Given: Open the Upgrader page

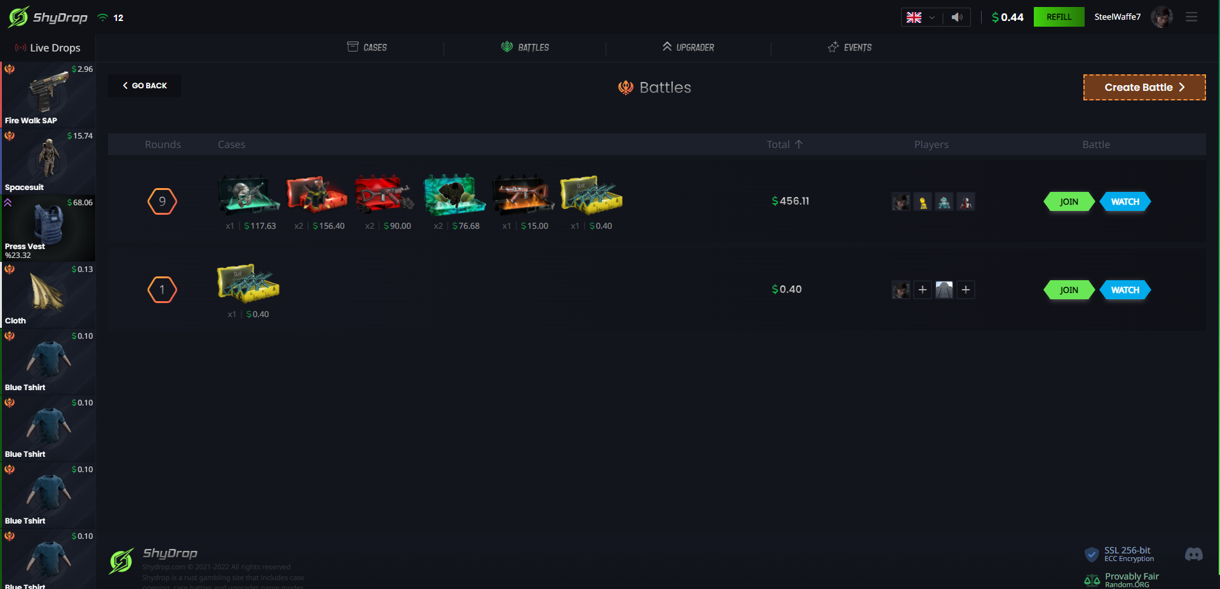Looking at the screenshot, I should pos(689,47).
